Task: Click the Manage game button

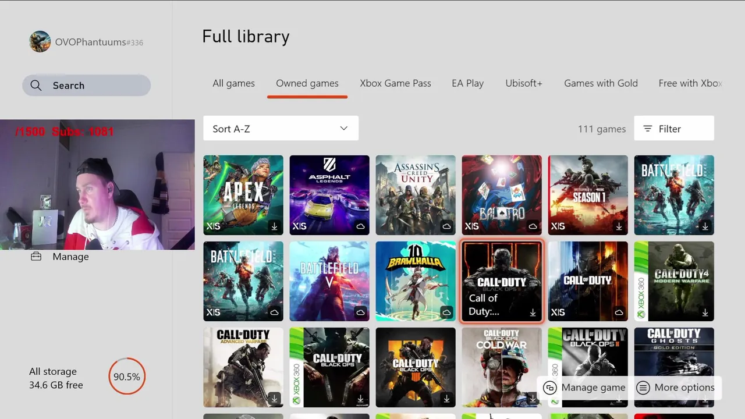Action: pyautogui.click(x=584, y=388)
